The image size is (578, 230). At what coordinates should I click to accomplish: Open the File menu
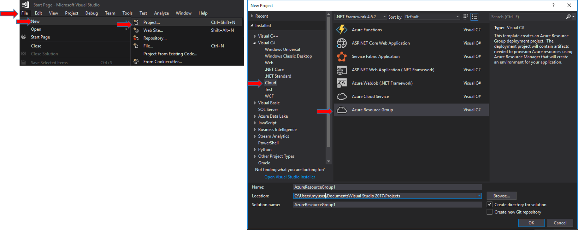click(x=25, y=13)
